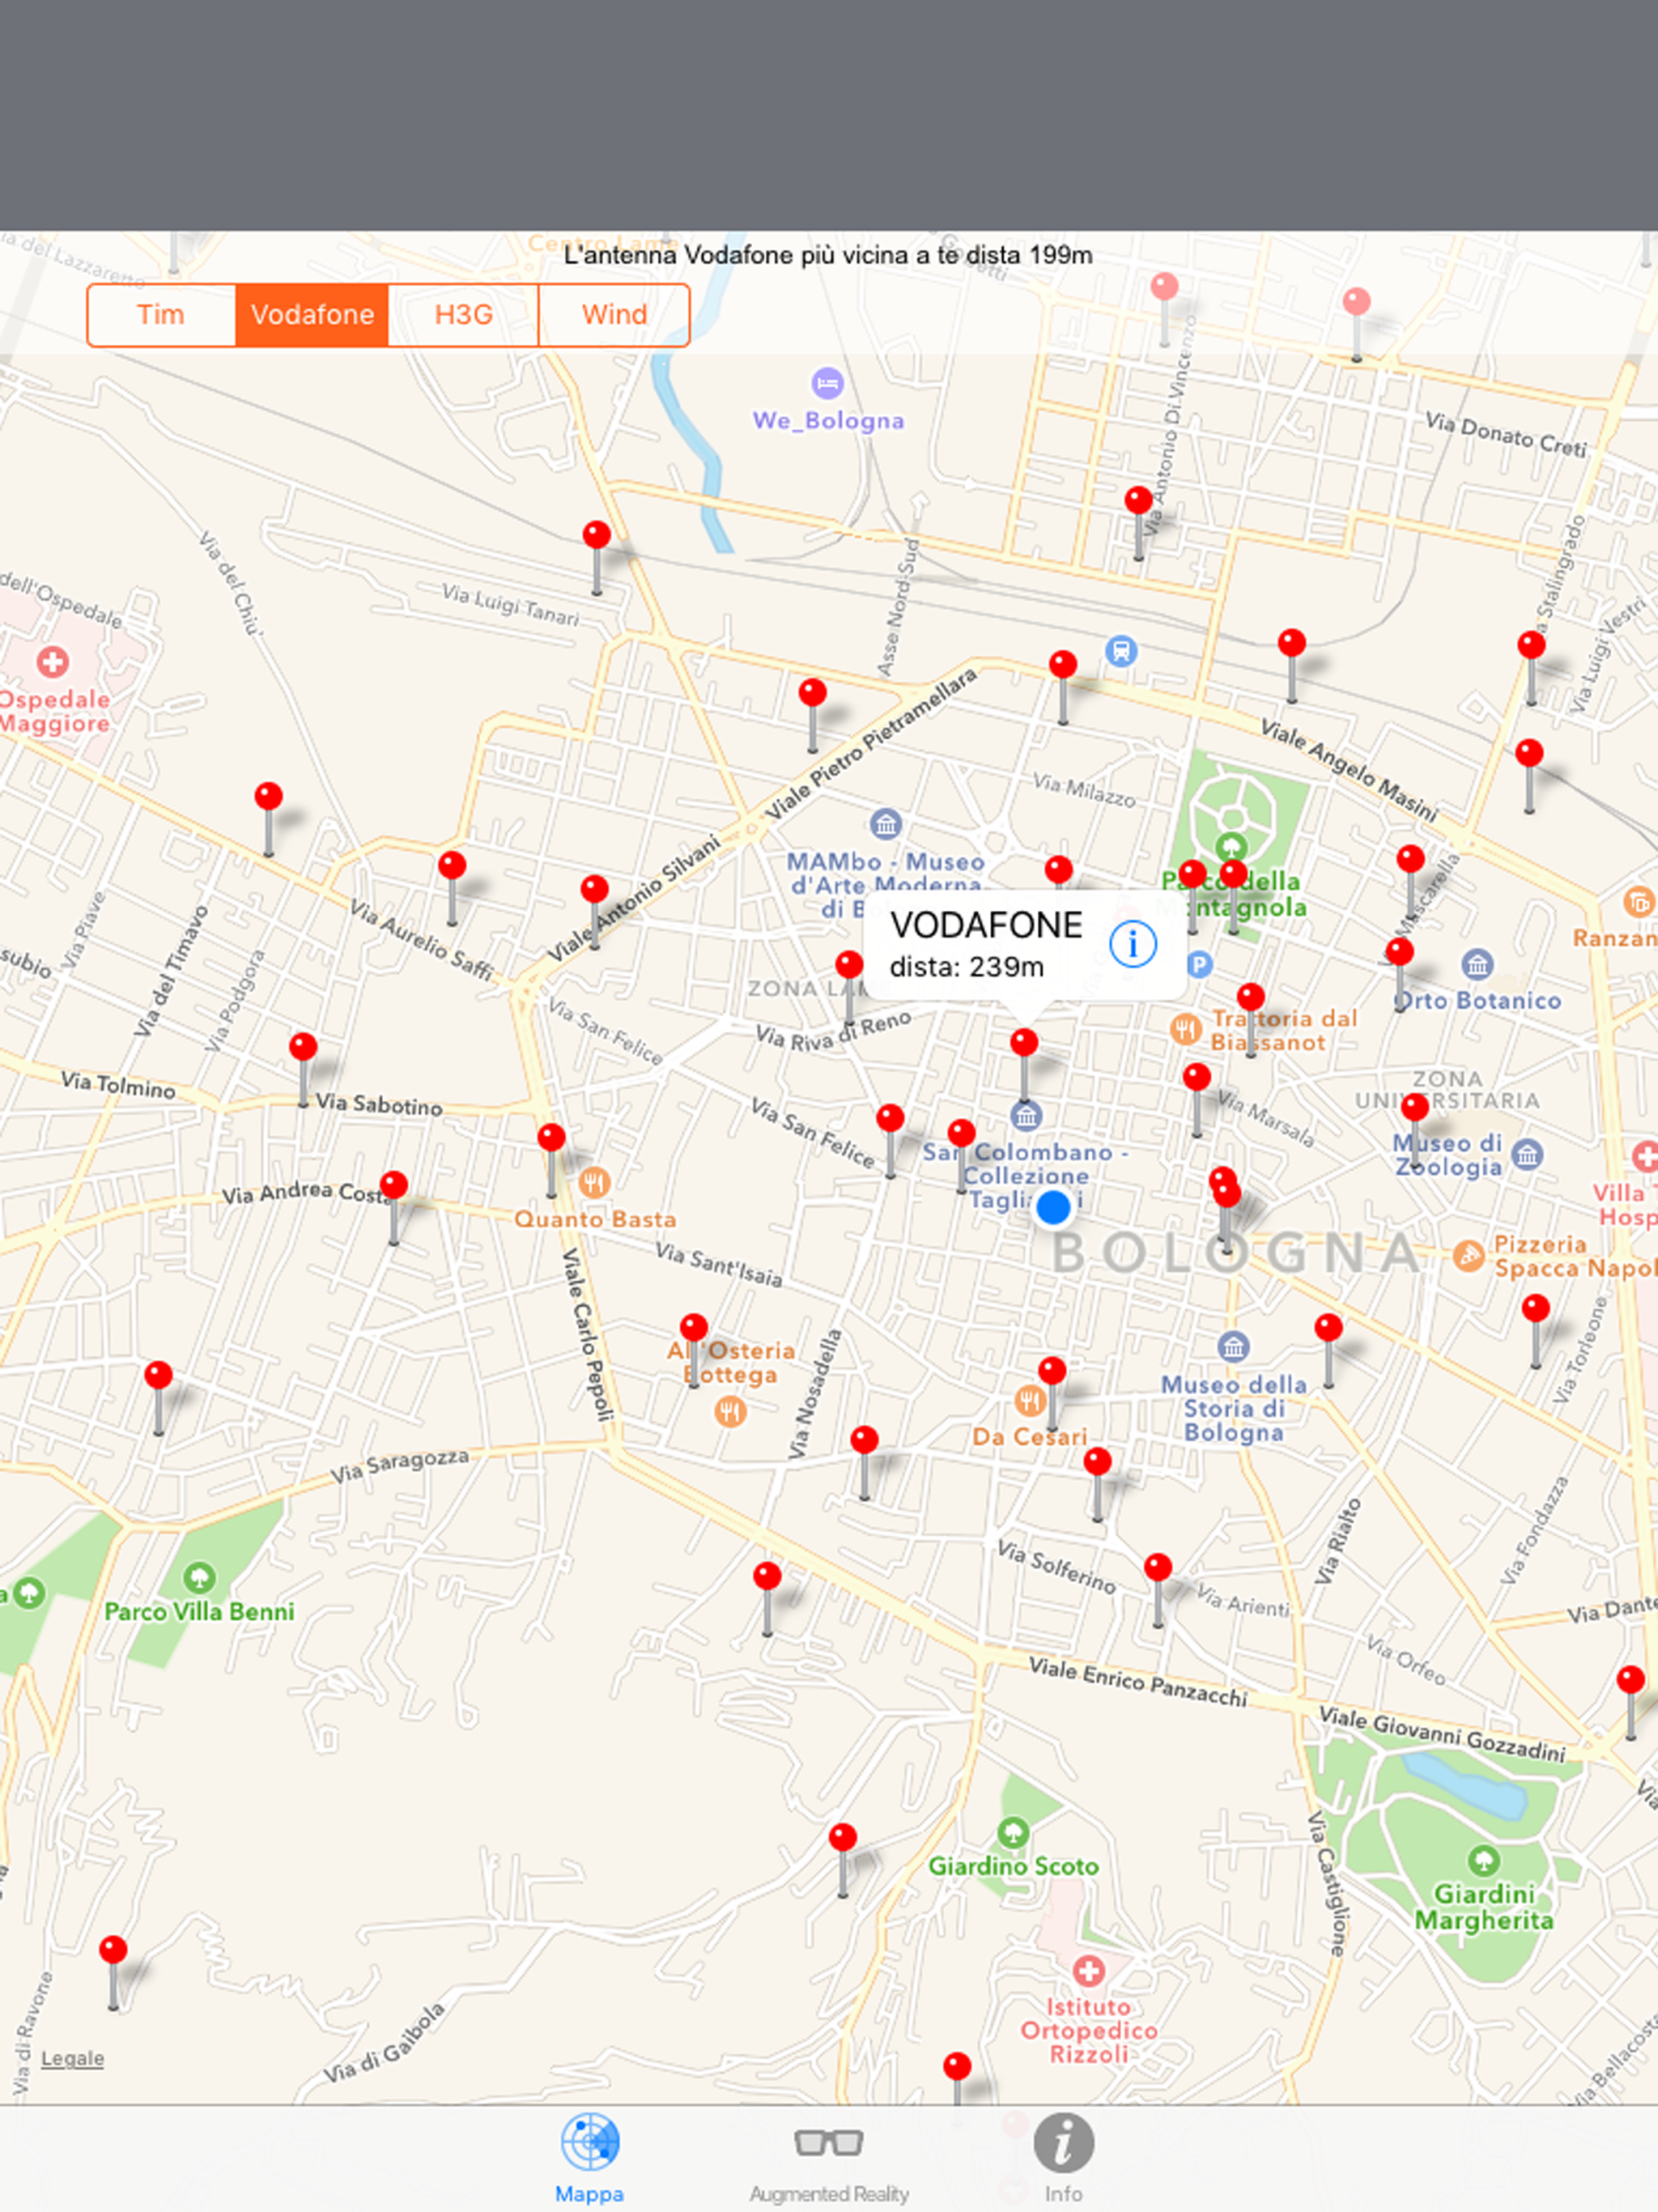Tap the Trattoria dal Biassanot restaurant icon
Image resolution: width=1658 pixels, height=2212 pixels.
[1185, 1028]
